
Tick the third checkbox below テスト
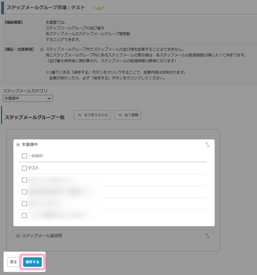coord(24,204)
